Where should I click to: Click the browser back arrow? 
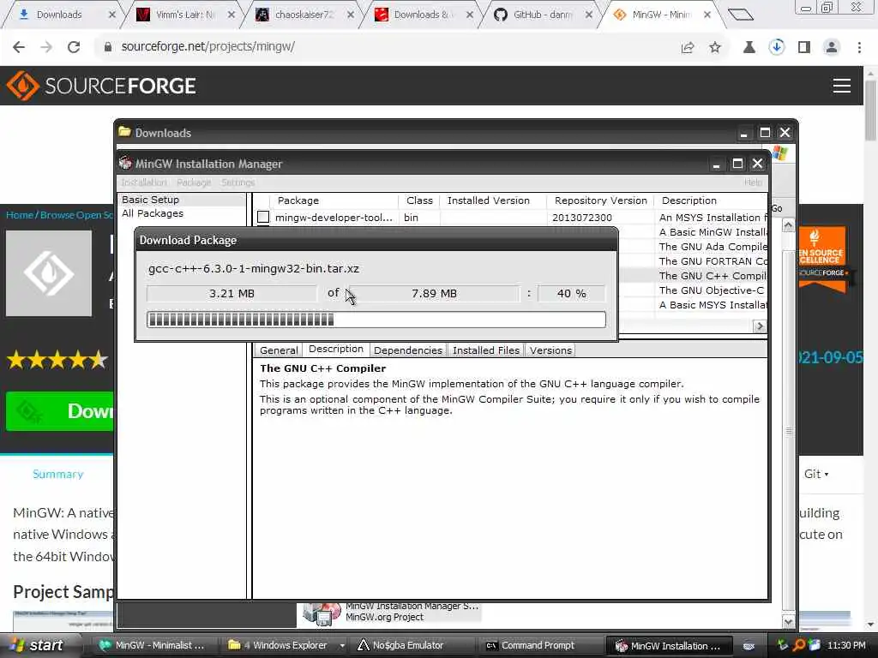coord(19,47)
